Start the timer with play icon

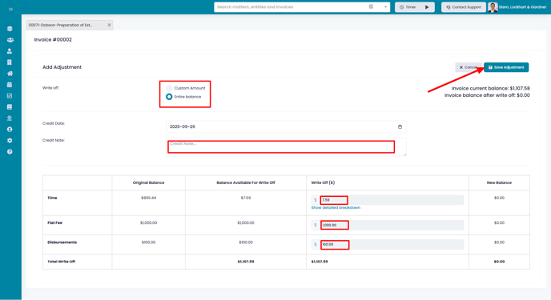[427, 7]
